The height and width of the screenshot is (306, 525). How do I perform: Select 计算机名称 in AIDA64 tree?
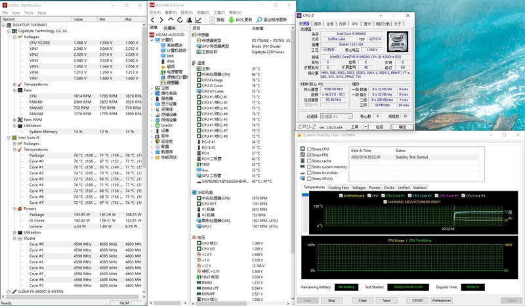tap(176, 50)
